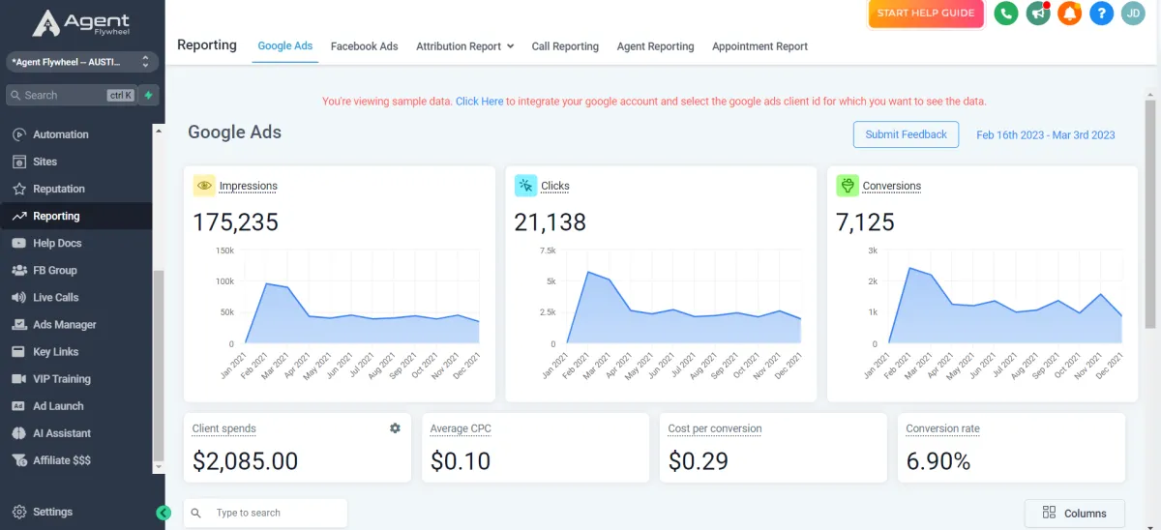Switch to the Google Ads tab
This screenshot has height=530, width=1161.
(x=285, y=46)
